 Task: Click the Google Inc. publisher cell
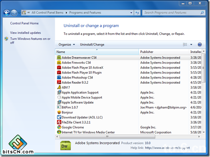tap(148, 127)
